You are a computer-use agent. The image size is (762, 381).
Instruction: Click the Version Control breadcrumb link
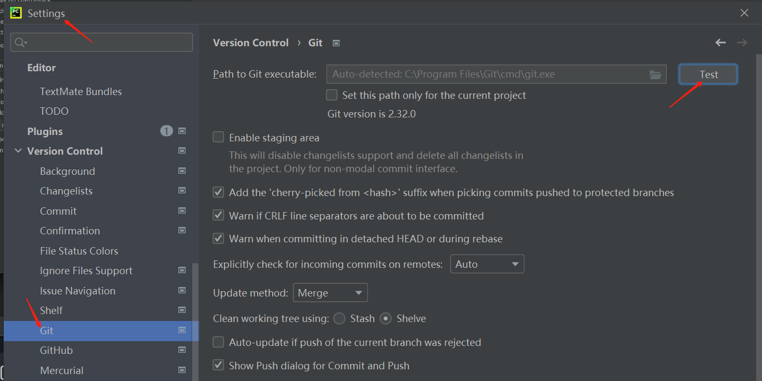pos(251,43)
